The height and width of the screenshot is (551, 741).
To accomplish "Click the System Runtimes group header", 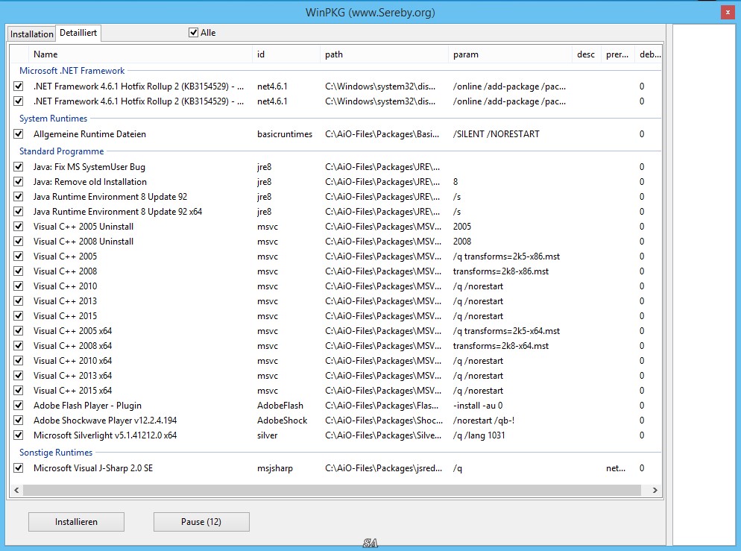I will point(54,119).
